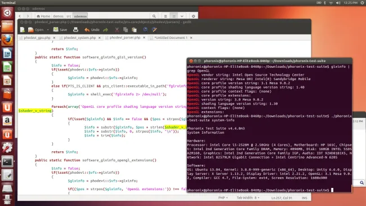The width and height of the screenshot is (366, 206).
Task: Cut the selected text
Action: 117,30
